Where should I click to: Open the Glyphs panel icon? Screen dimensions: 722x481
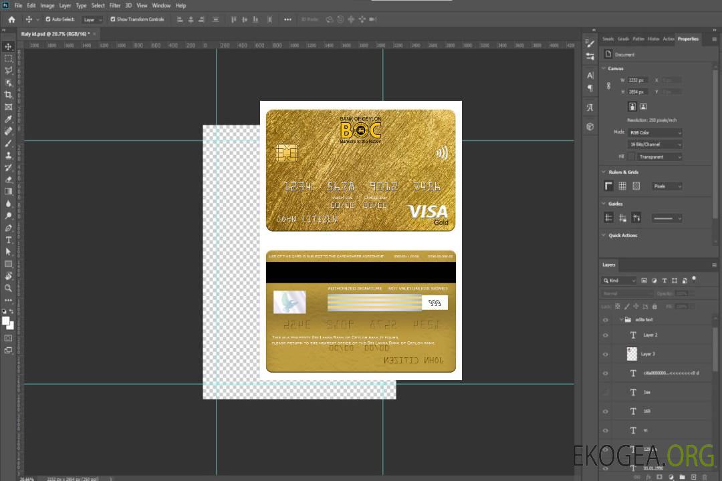point(590,108)
